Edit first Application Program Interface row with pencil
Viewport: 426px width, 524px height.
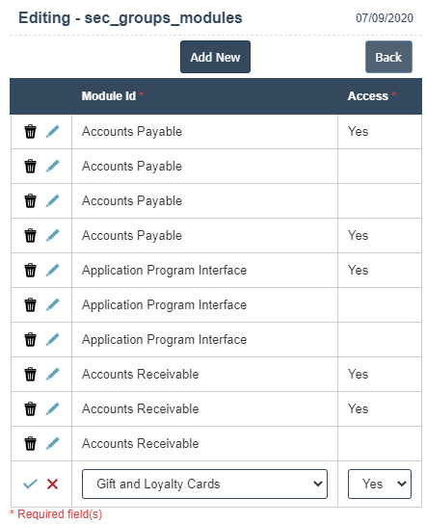pos(52,271)
